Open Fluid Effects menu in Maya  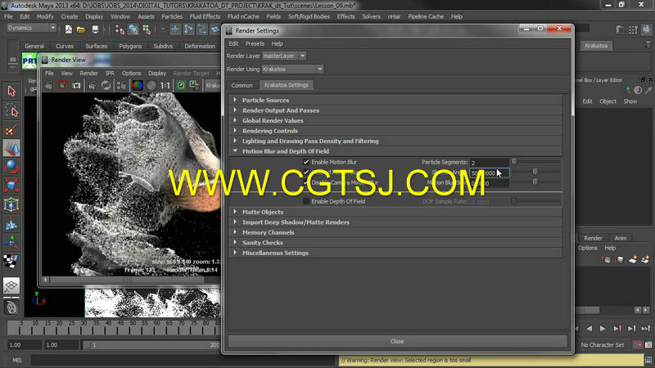[x=205, y=16]
